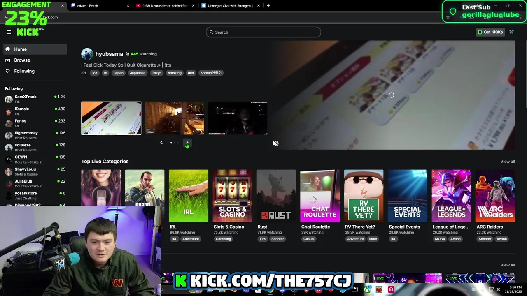527x296 pixels.
Task: Click the lower View all link
Action: [x=507, y=265]
